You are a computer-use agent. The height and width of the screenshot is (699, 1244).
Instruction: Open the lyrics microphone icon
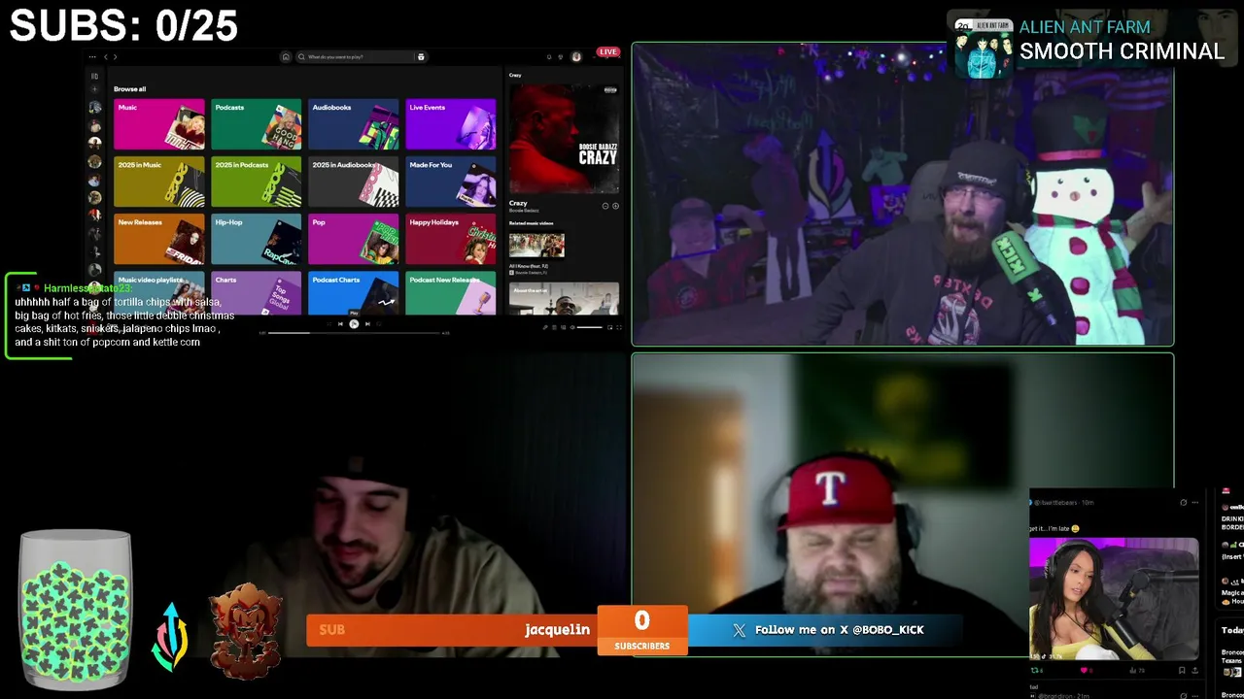[545, 327]
